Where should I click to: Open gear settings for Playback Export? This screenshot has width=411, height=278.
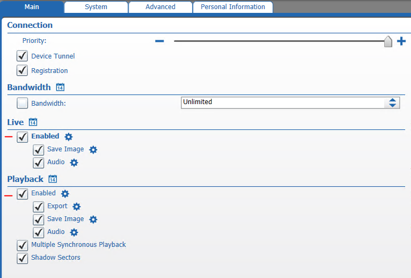pyautogui.click(x=77, y=207)
